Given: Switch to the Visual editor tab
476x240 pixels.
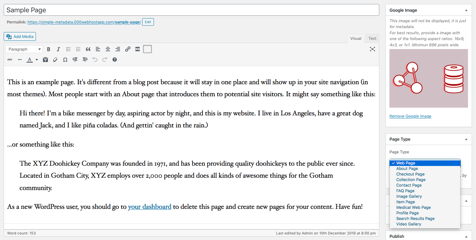Looking at the screenshot, I should coord(356,39).
